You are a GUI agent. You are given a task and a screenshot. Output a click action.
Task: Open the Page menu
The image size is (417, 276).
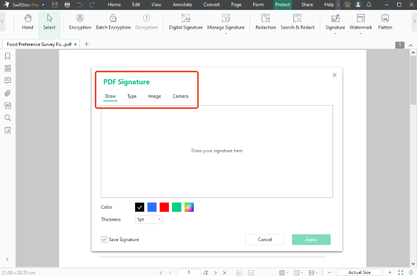(x=236, y=5)
